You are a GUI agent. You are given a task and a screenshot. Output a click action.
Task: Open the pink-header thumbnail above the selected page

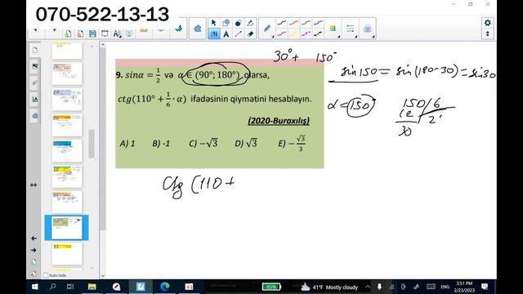click(x=67, y=202)
